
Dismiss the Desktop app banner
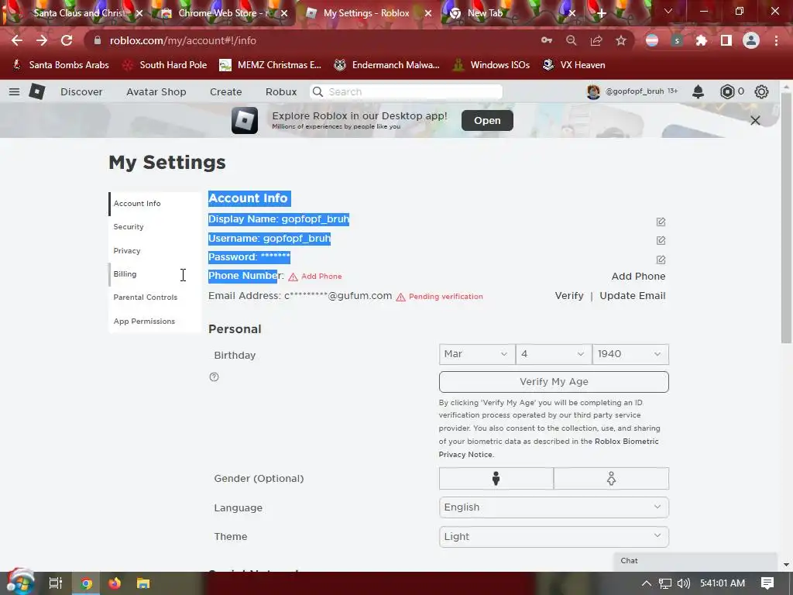(755, 120)
